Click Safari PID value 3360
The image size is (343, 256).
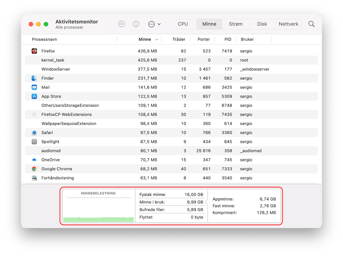pos(227,133)
